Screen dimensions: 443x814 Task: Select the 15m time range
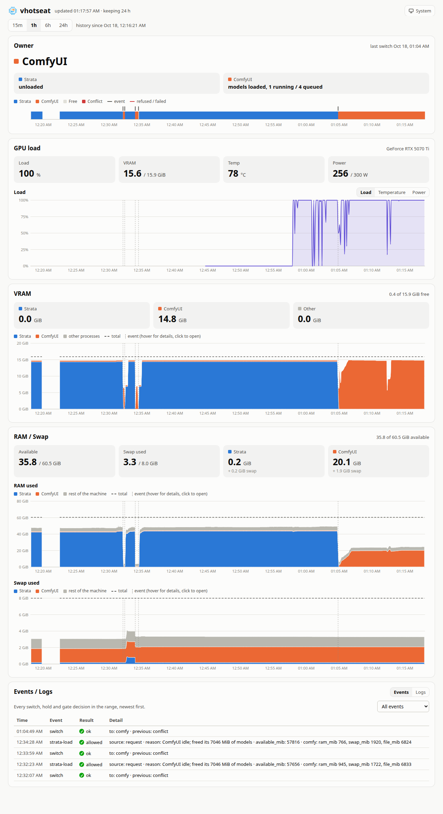pos(18,25)
